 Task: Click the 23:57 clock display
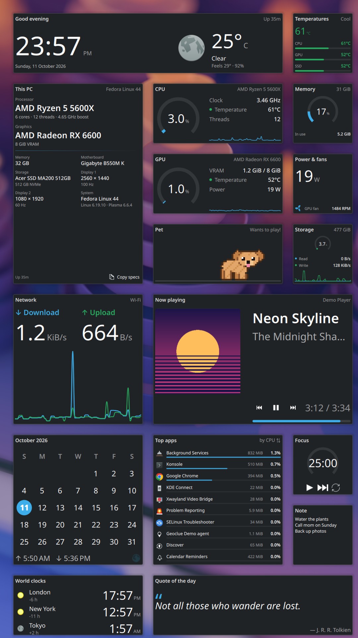point(48,46)
